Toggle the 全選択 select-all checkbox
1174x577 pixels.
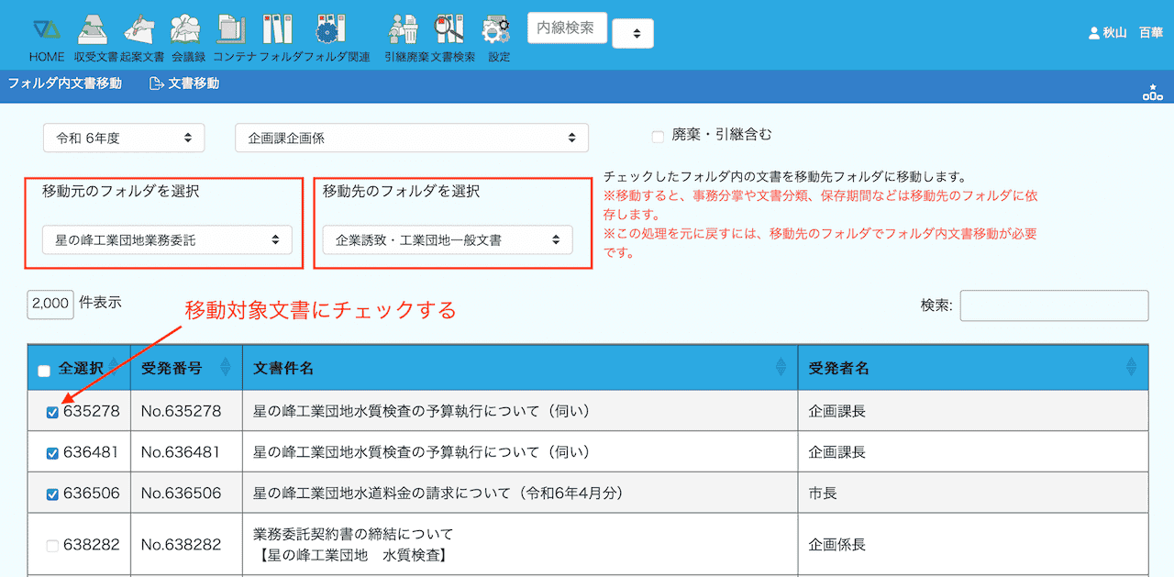click(x=44, y=371)
